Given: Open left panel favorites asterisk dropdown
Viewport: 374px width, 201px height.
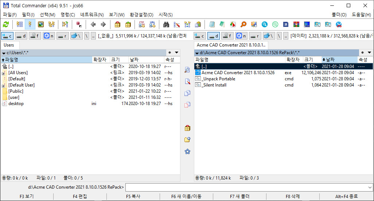Looking at the screenshot, I should coord(170,53).
